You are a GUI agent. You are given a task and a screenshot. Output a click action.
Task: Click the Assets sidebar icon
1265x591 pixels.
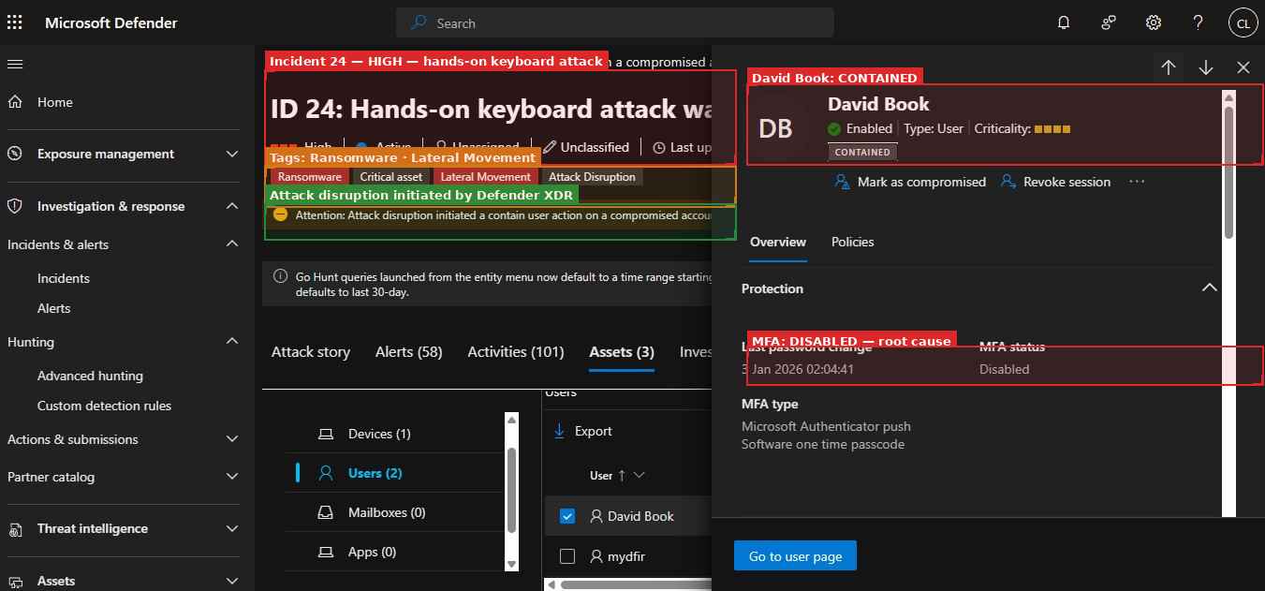(15, 581)
